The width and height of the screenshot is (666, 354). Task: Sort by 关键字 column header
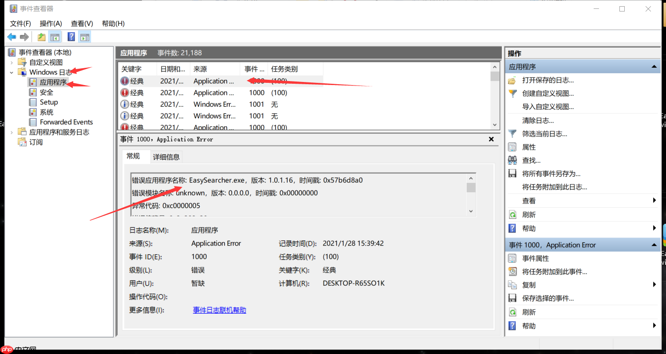point(138,69)
